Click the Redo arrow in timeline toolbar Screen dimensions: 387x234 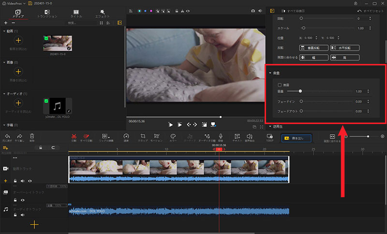tap(19, 136)
